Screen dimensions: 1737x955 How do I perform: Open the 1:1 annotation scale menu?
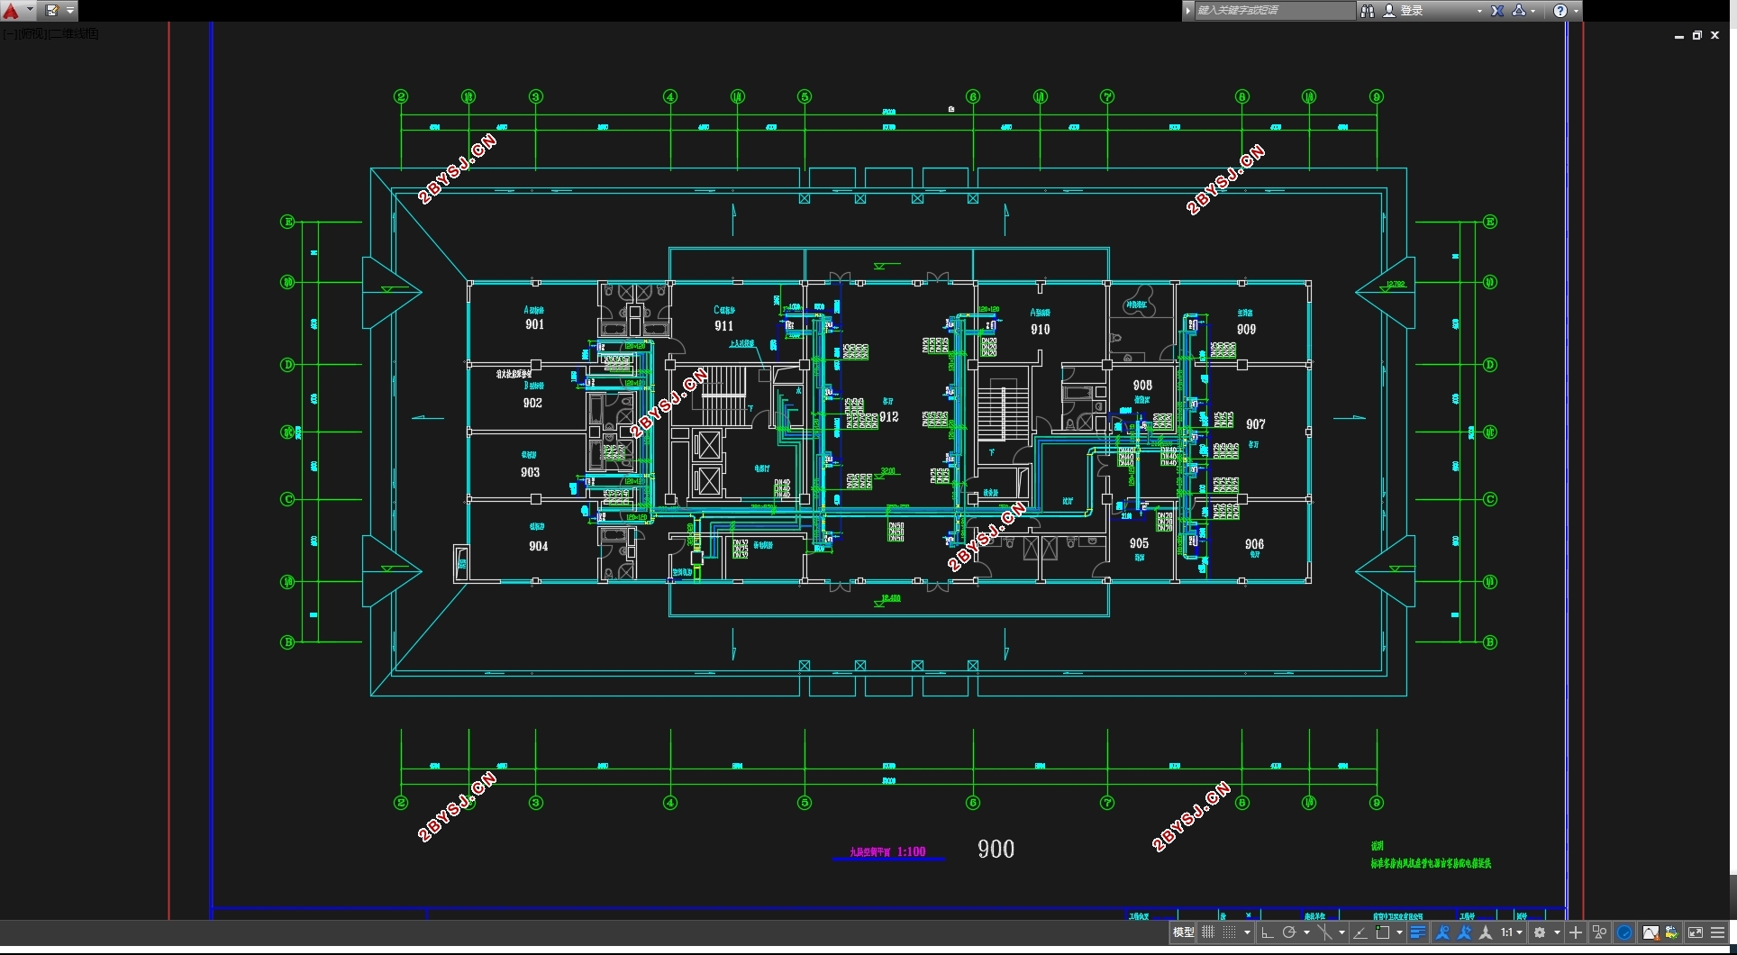click(x=1512, y=932)
